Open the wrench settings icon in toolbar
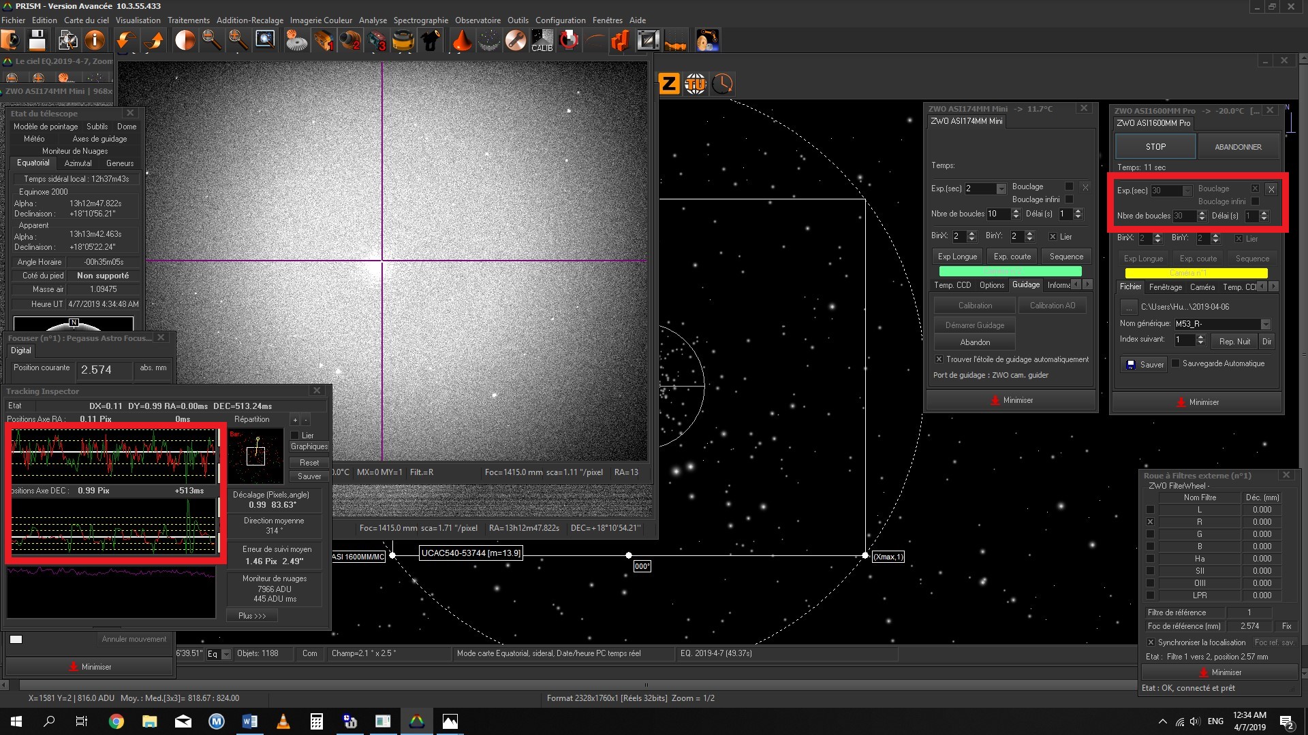Viewport: 1308px width, 735px height. (516, 40)
